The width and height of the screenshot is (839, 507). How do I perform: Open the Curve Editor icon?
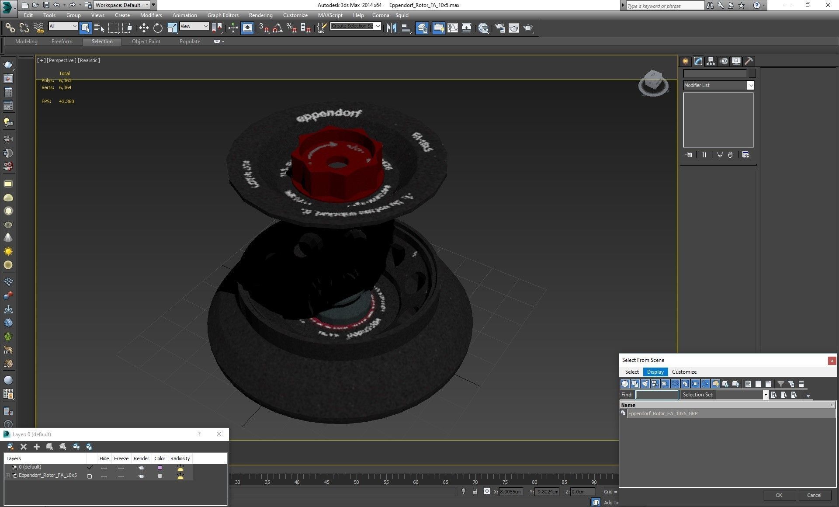[x=453, y=28]
